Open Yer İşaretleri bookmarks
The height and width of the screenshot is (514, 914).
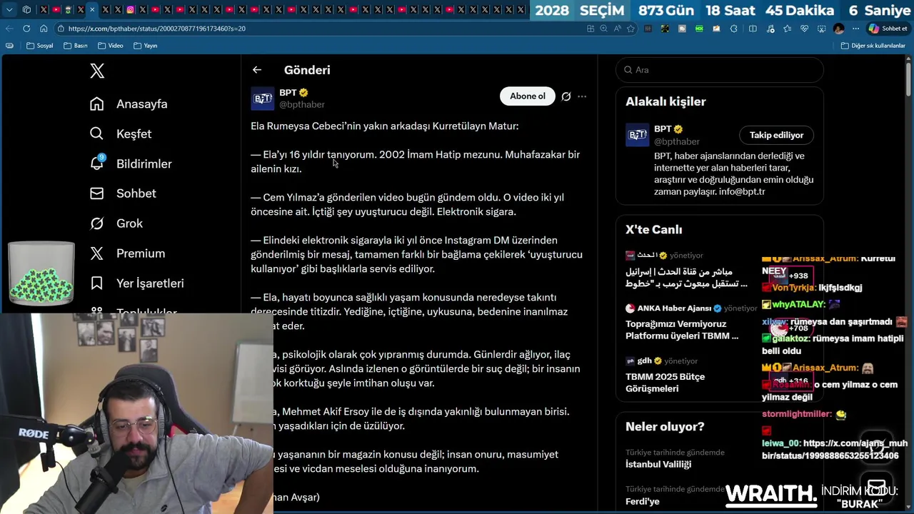pyautogui.click(x=136, y=283)
